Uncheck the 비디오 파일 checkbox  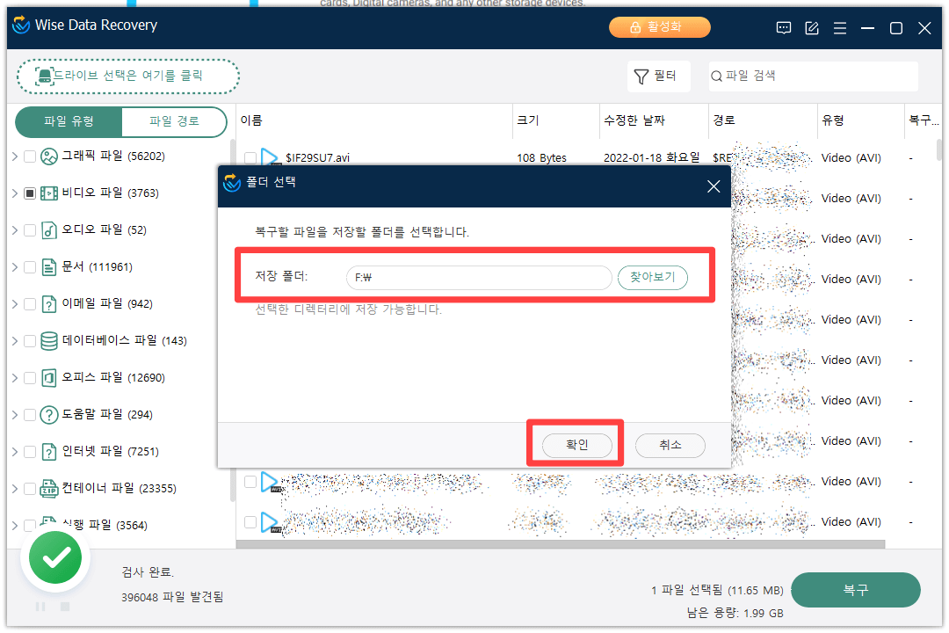click(29, 193)
